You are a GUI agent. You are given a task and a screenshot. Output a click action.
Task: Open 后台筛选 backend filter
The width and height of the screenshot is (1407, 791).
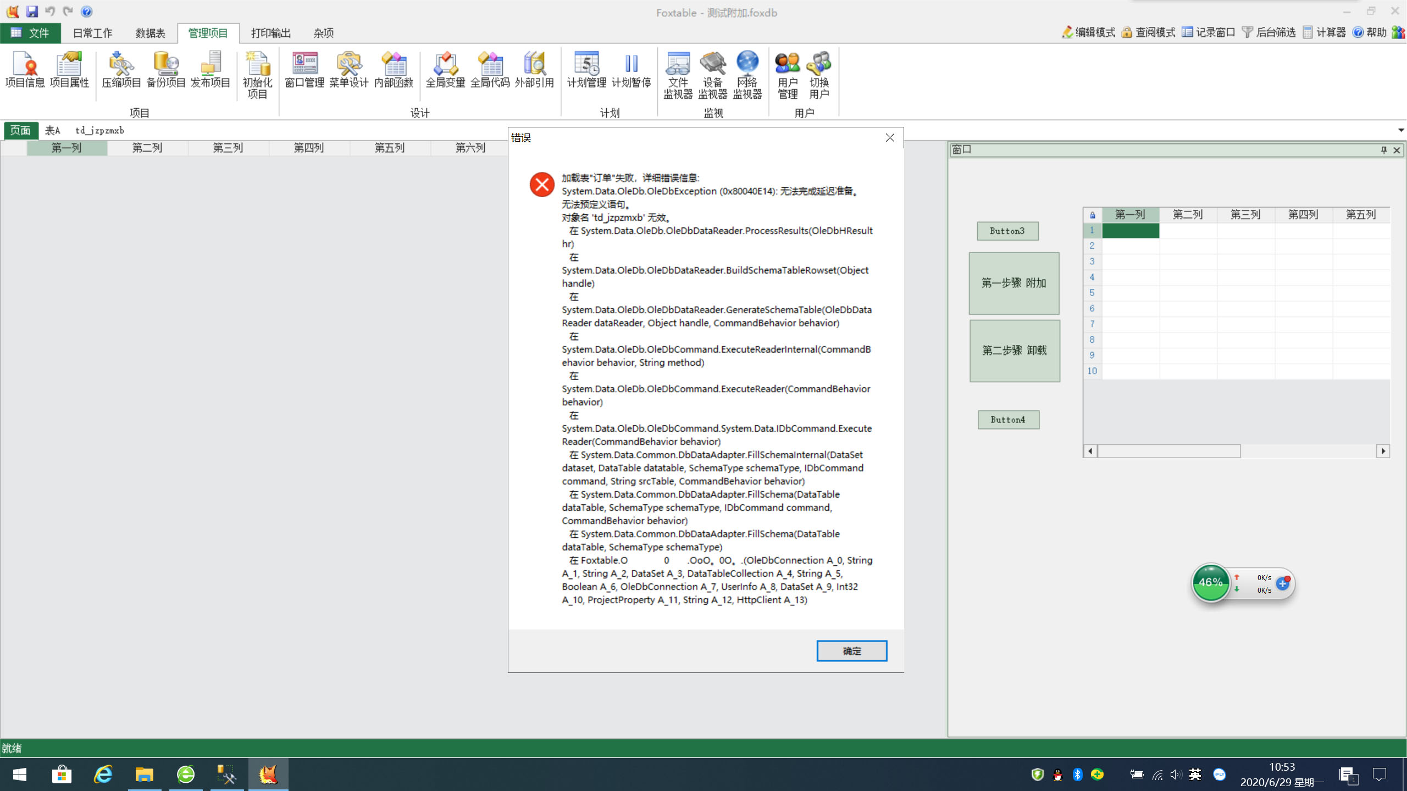[1268, 32]
